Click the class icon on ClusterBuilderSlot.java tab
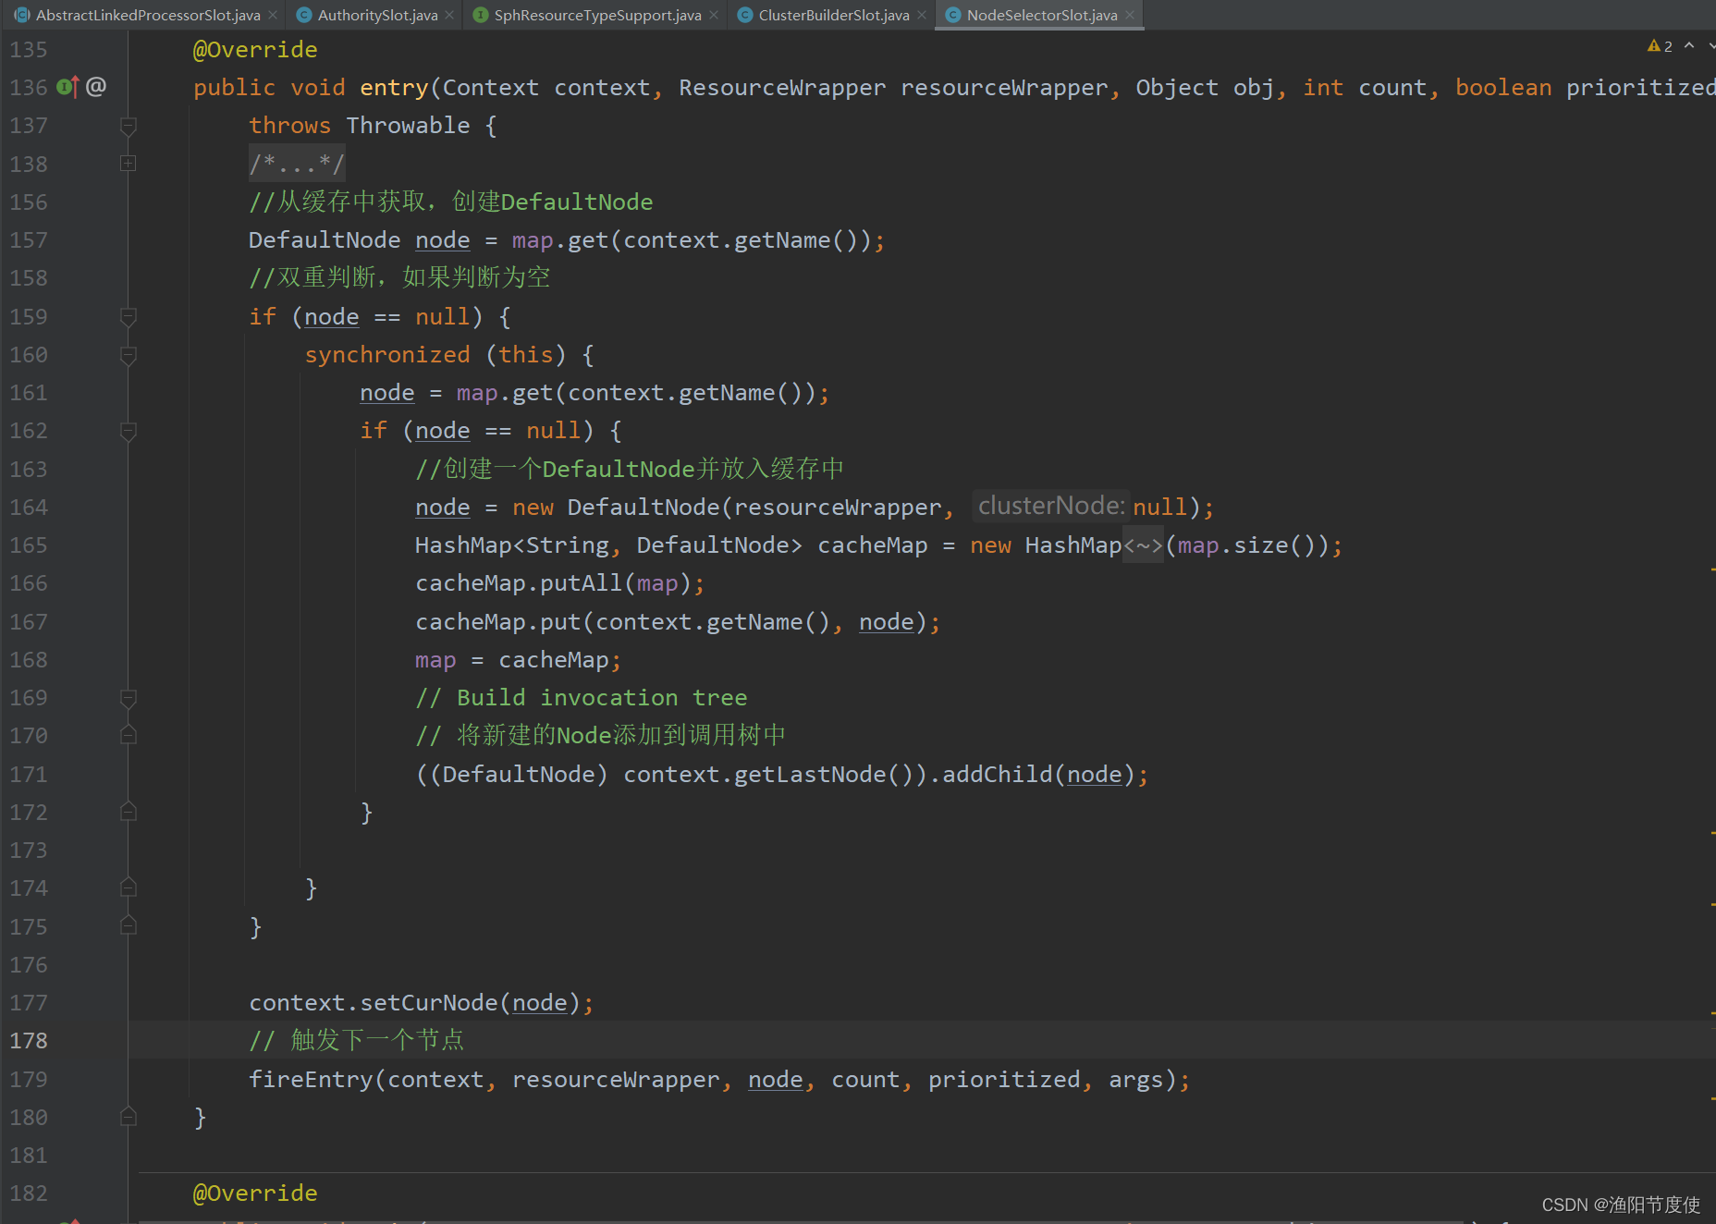1716x1224 pixels. 744,15
